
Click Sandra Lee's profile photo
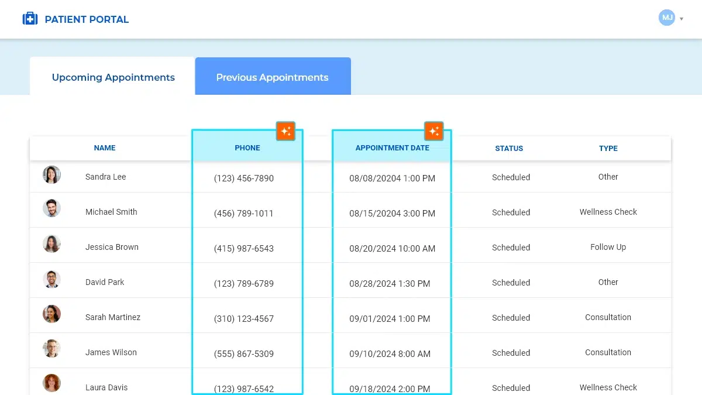click(x=51, y=175)
